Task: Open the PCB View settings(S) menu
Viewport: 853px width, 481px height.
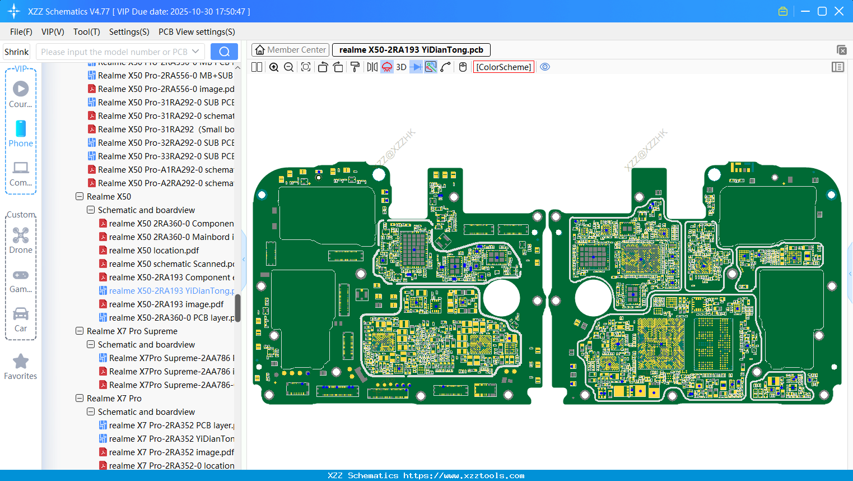Action: (x=197, y=32)
